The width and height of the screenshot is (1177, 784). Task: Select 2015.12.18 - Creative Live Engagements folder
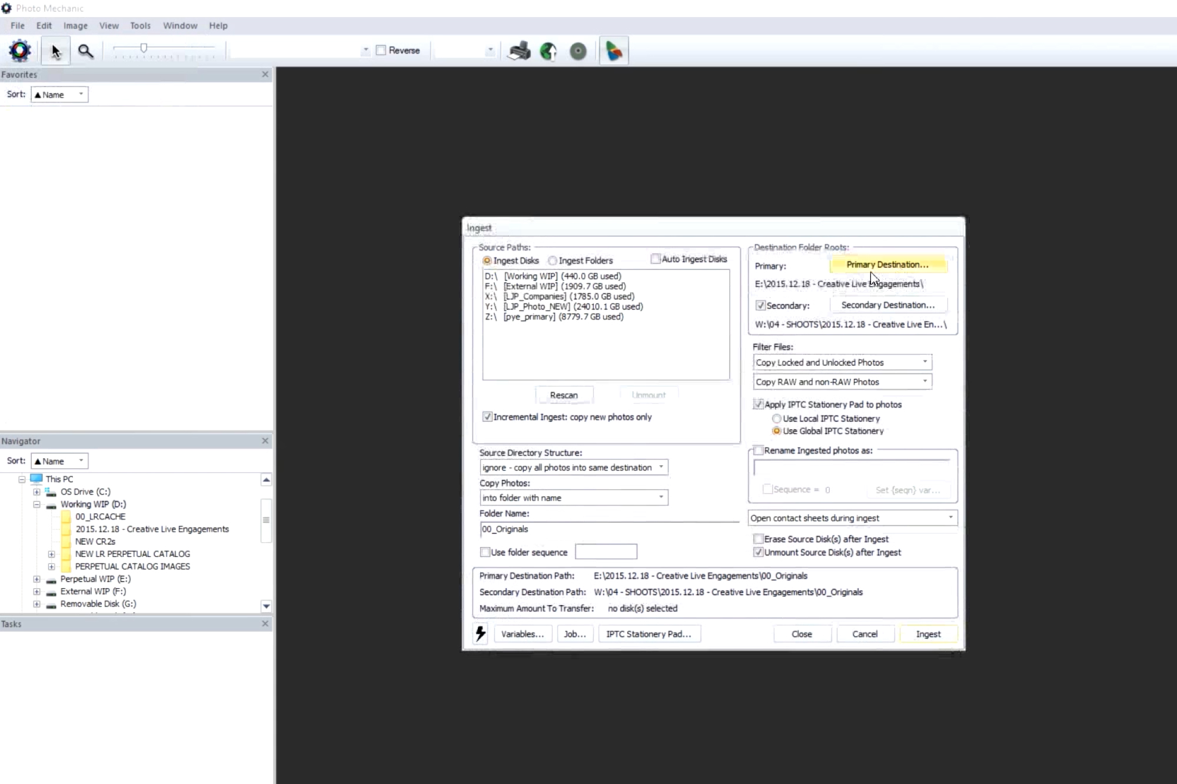click(x=152, y=529)
